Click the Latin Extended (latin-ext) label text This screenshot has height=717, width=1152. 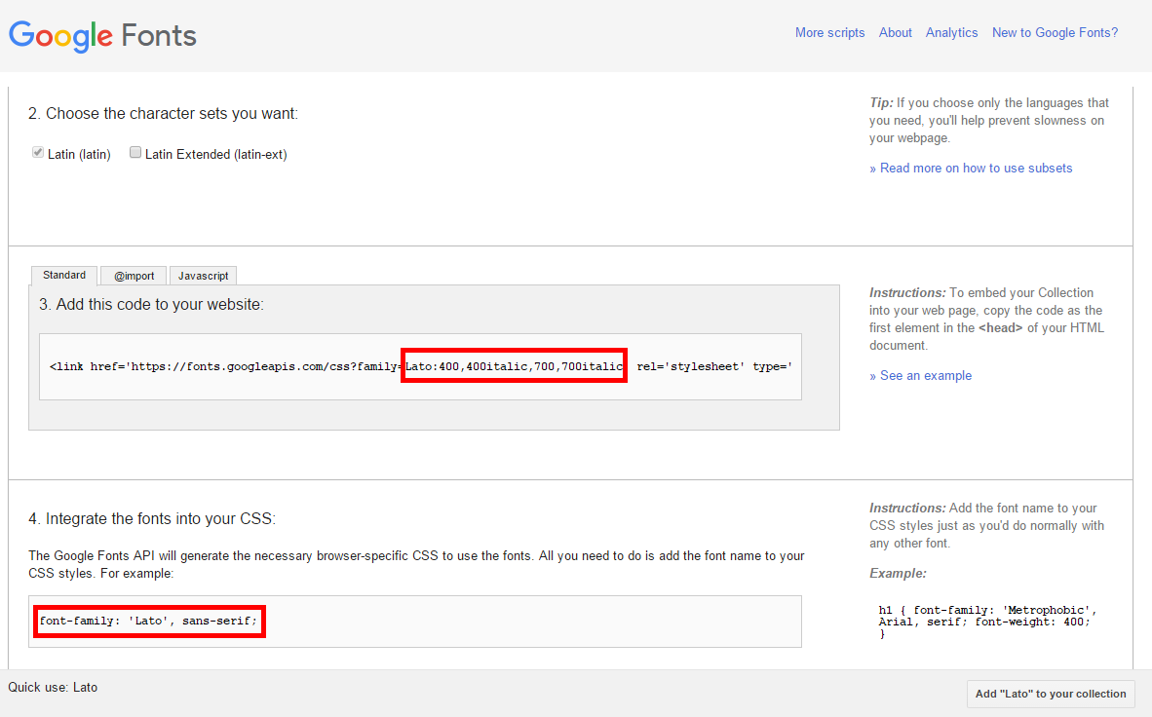(x=216, y=154)
